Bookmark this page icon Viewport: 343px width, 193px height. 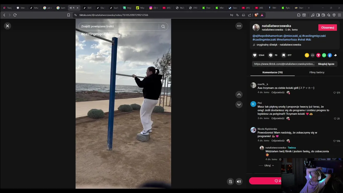69,15
